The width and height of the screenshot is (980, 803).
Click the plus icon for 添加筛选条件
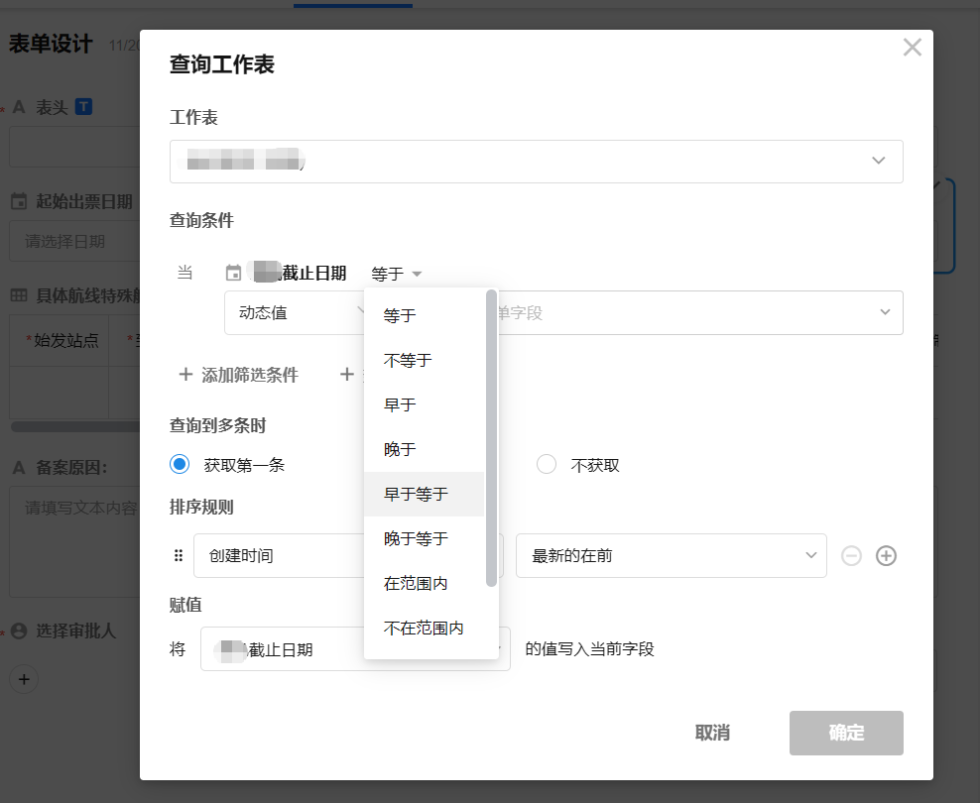[x=185, y=375]
